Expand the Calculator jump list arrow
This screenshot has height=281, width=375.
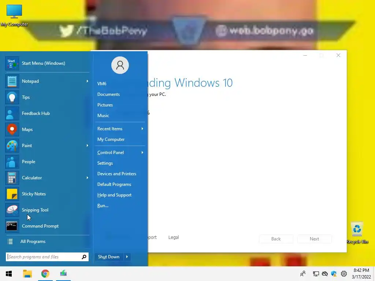click(x=87, y=178)
